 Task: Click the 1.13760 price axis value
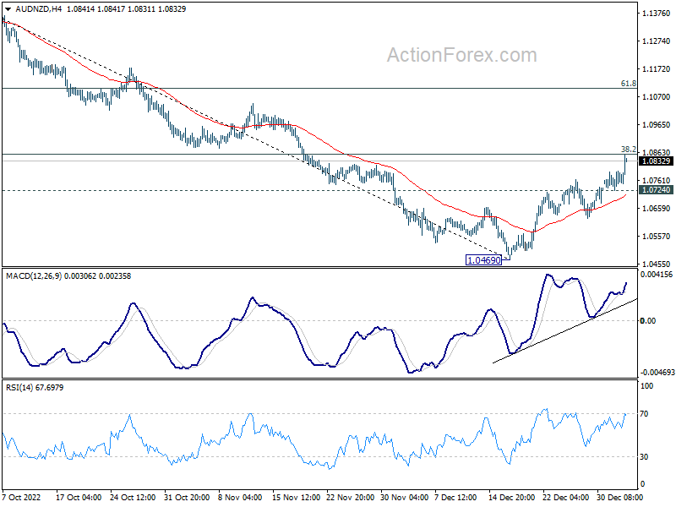coord(657,14)
